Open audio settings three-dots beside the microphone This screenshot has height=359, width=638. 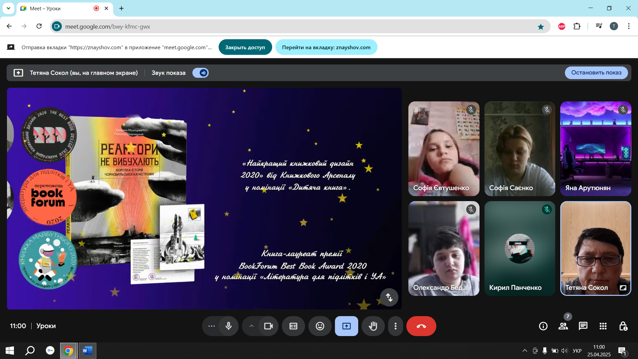(211, 326)
